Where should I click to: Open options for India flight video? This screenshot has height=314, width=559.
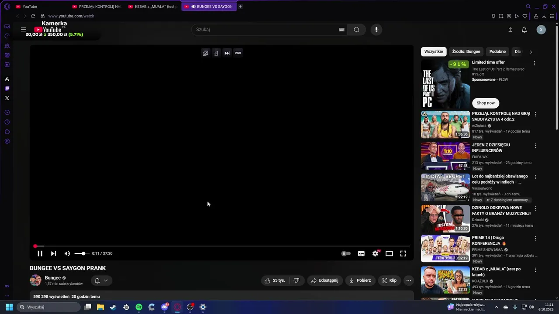pyautogui.click(x=536, y=177)
